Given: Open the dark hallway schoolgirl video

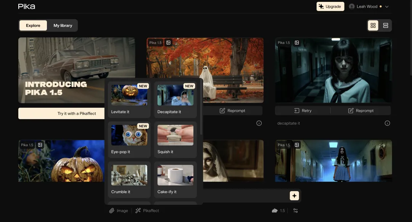Looking at the screenshot, I should pyautogui.click(x=333, y=70).
